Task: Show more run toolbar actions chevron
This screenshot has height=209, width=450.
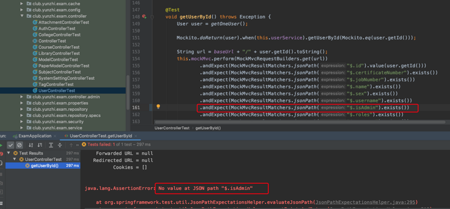Action: (x=77, y=145)
